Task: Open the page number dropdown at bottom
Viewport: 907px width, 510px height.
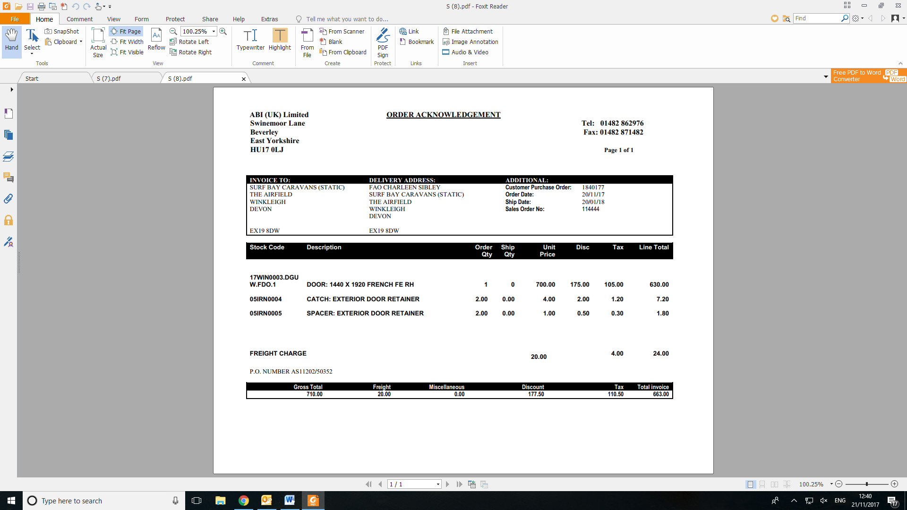Action: [x=438, y=484]
